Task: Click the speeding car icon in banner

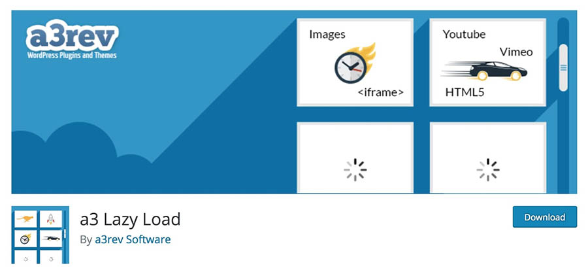Action: 484,70
